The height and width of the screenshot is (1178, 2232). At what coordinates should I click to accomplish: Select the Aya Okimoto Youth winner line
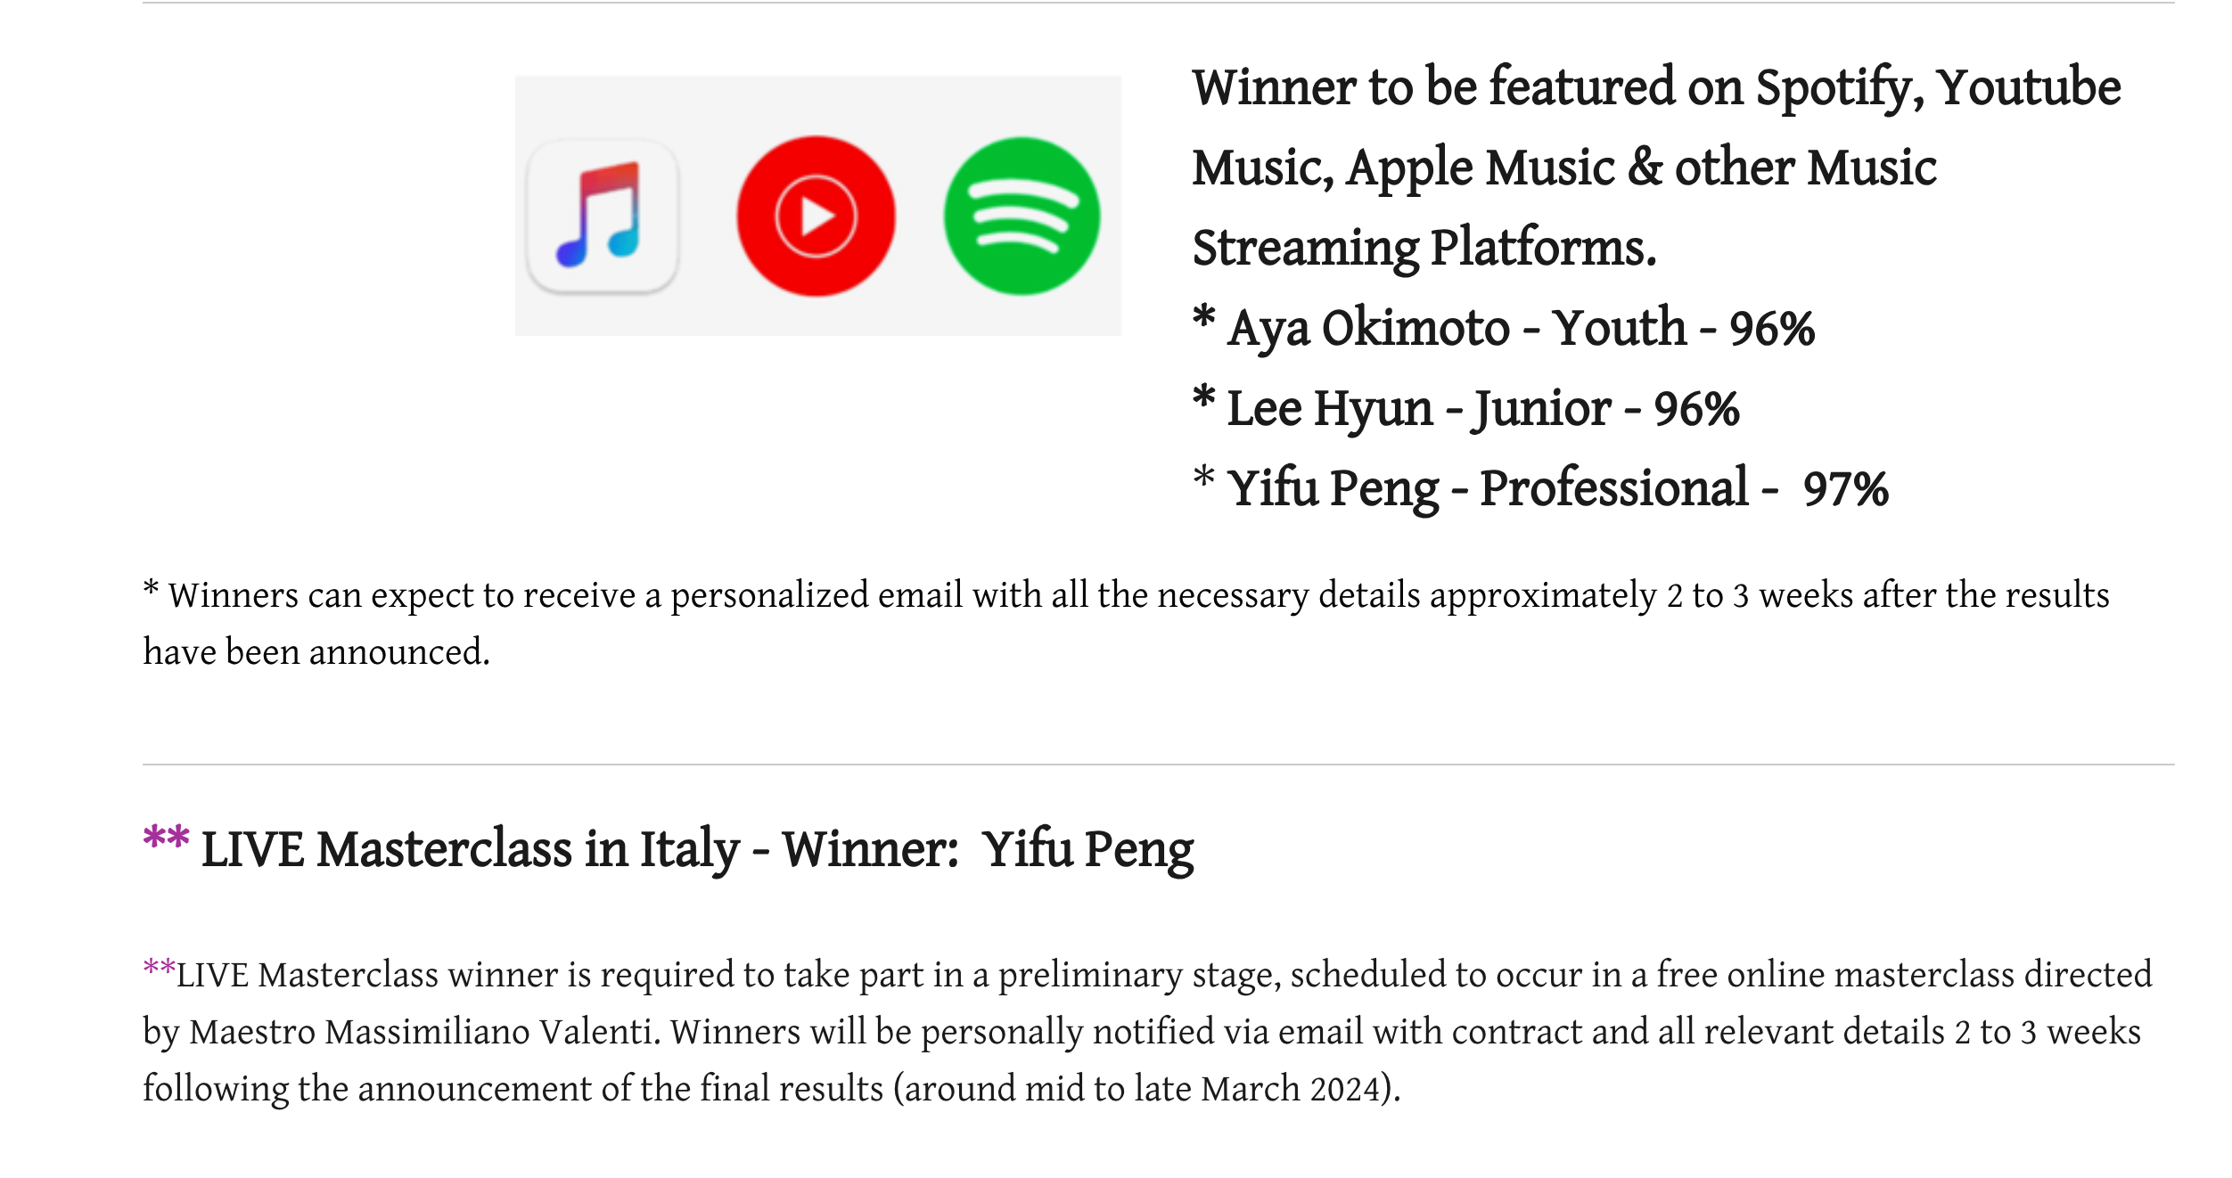coord(1520,328)
